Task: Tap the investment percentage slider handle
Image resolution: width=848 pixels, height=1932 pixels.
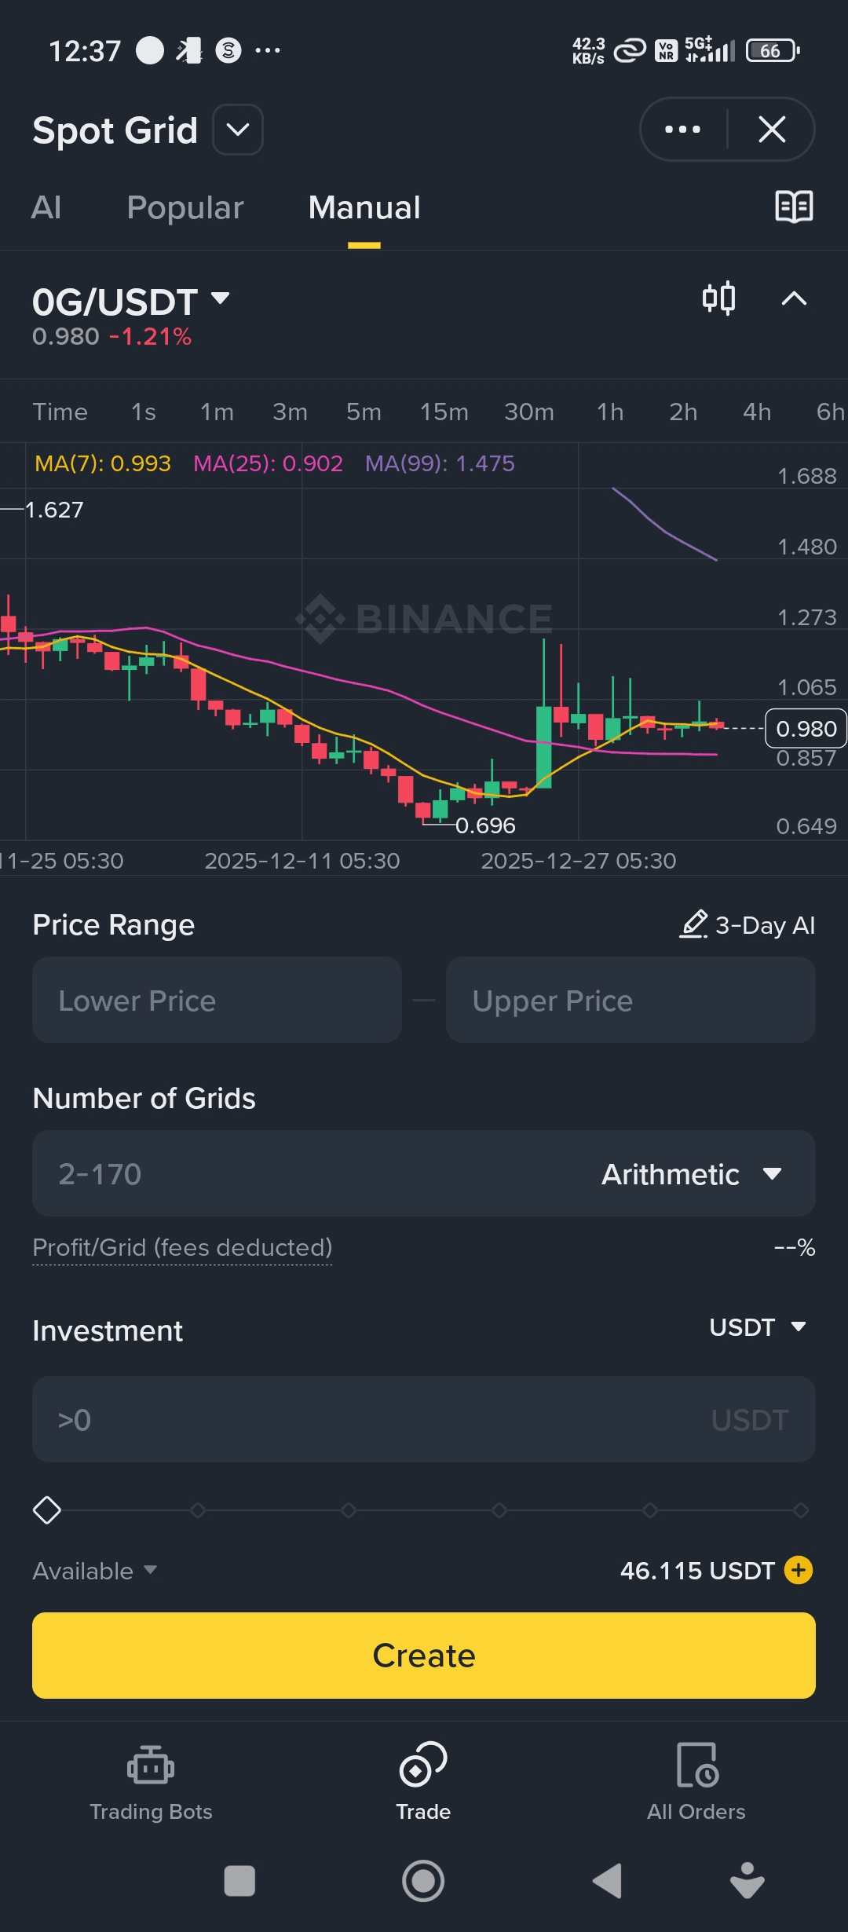Action: pyautogui.click(x=47, y=1509)
